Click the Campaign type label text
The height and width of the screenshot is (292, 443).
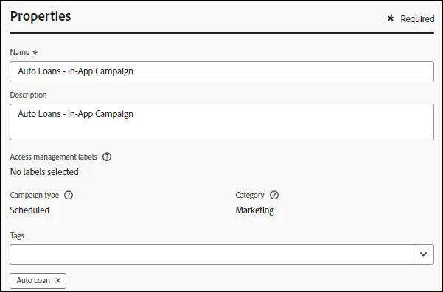pos(35,195)
